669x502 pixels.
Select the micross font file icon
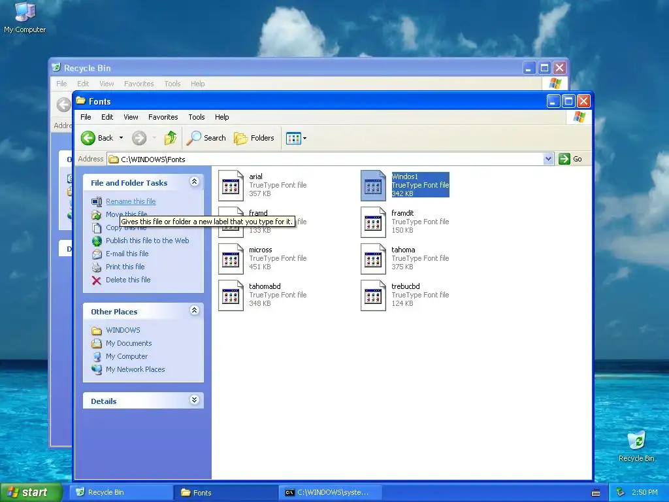point(231,259)
